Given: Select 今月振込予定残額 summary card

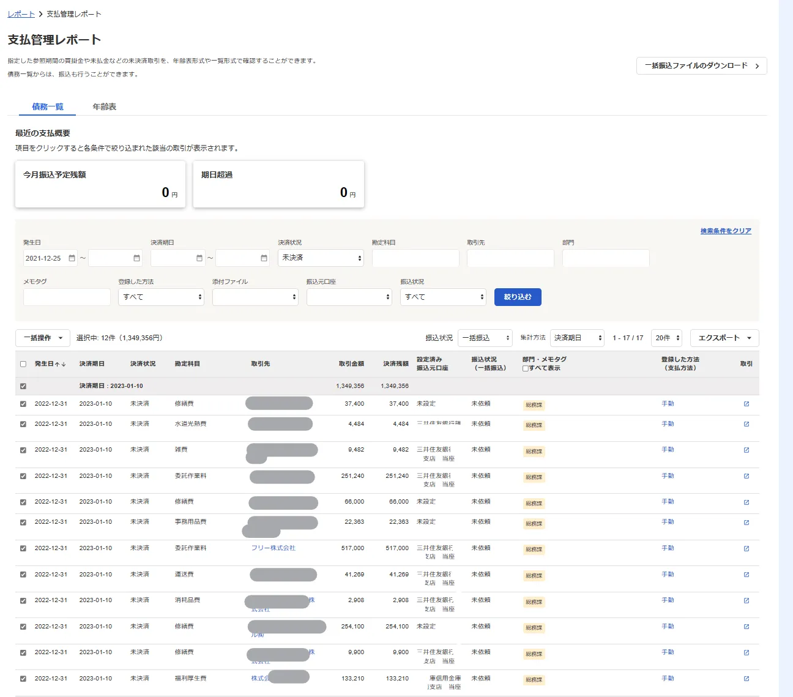Looking at the screenshot, I should pyautogui.click(x=100, y=184).
